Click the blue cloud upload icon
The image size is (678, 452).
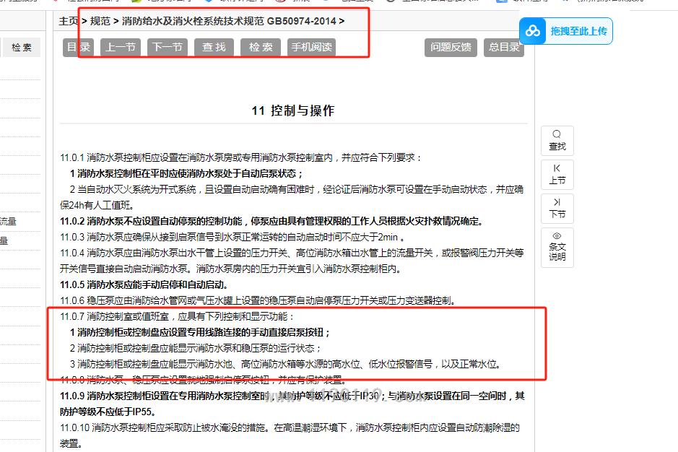point(533,31)
